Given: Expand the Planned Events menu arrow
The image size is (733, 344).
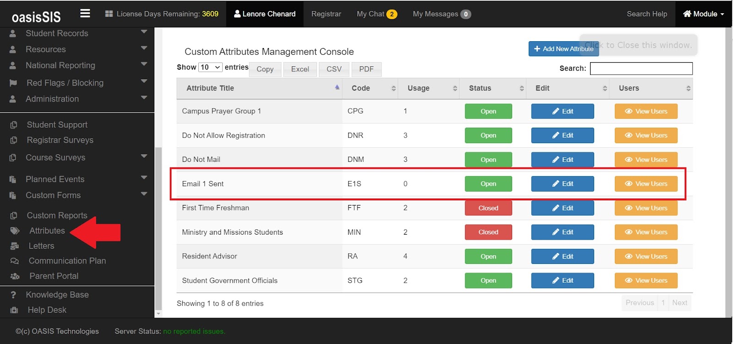Looking at the screenshot, I should [144, 177].
